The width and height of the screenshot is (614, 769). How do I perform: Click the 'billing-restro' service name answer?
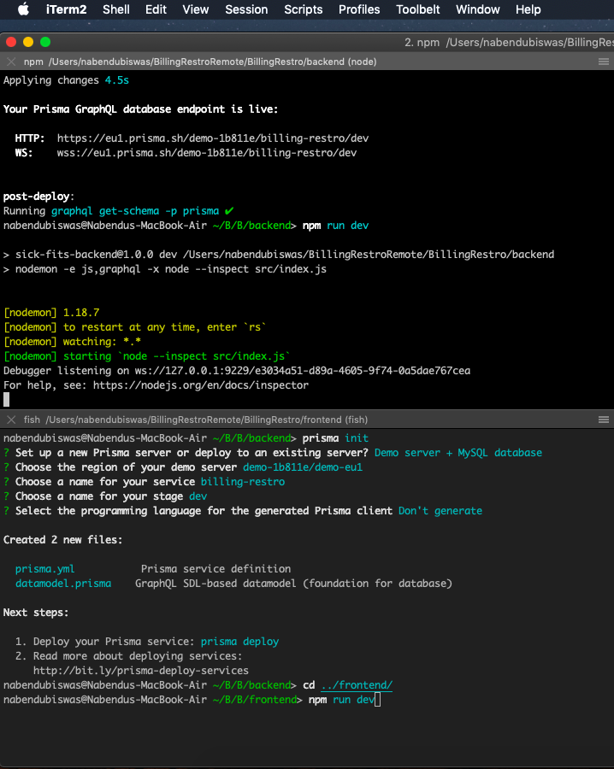(243, 482)
